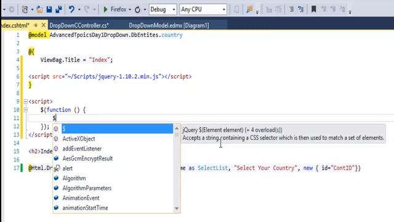394x222 pixels.
Task: Click the Next bookmark icon
Action: (x=333, y=10)
